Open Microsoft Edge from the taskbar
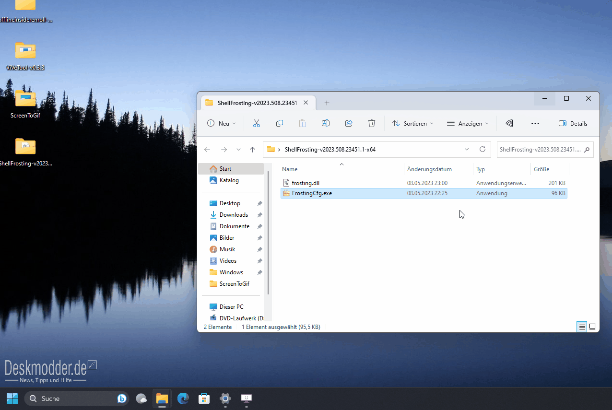 click(183, 398)
